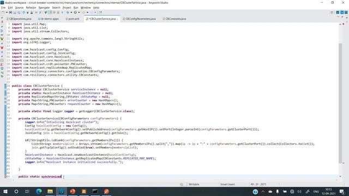Open the Windows Start menu
Image resolution: width=349 pixels, height=196 pixels.
pos(5,191)
